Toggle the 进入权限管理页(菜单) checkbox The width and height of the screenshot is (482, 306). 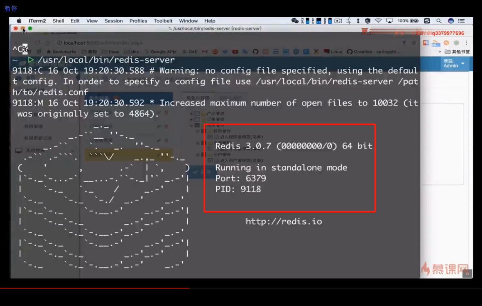210,137
